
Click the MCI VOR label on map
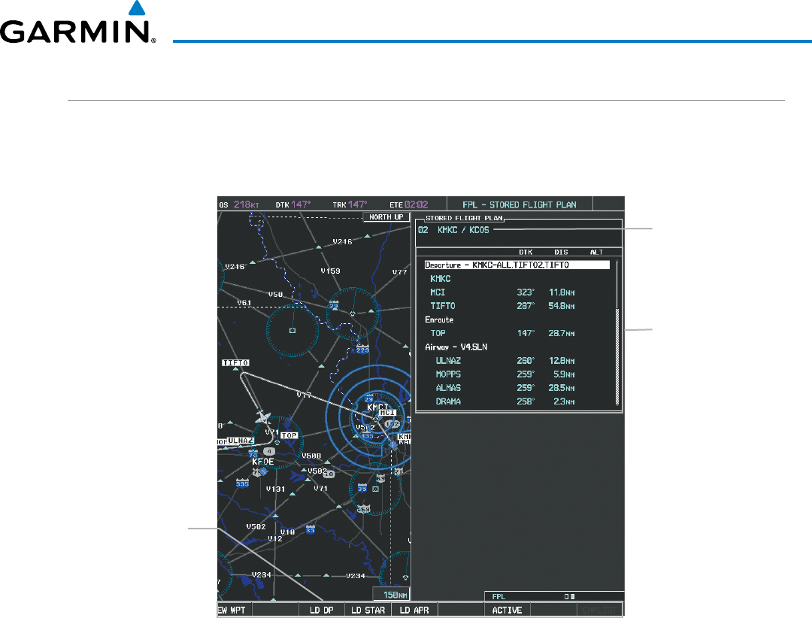pyautogui.click(x=388, y=412)
